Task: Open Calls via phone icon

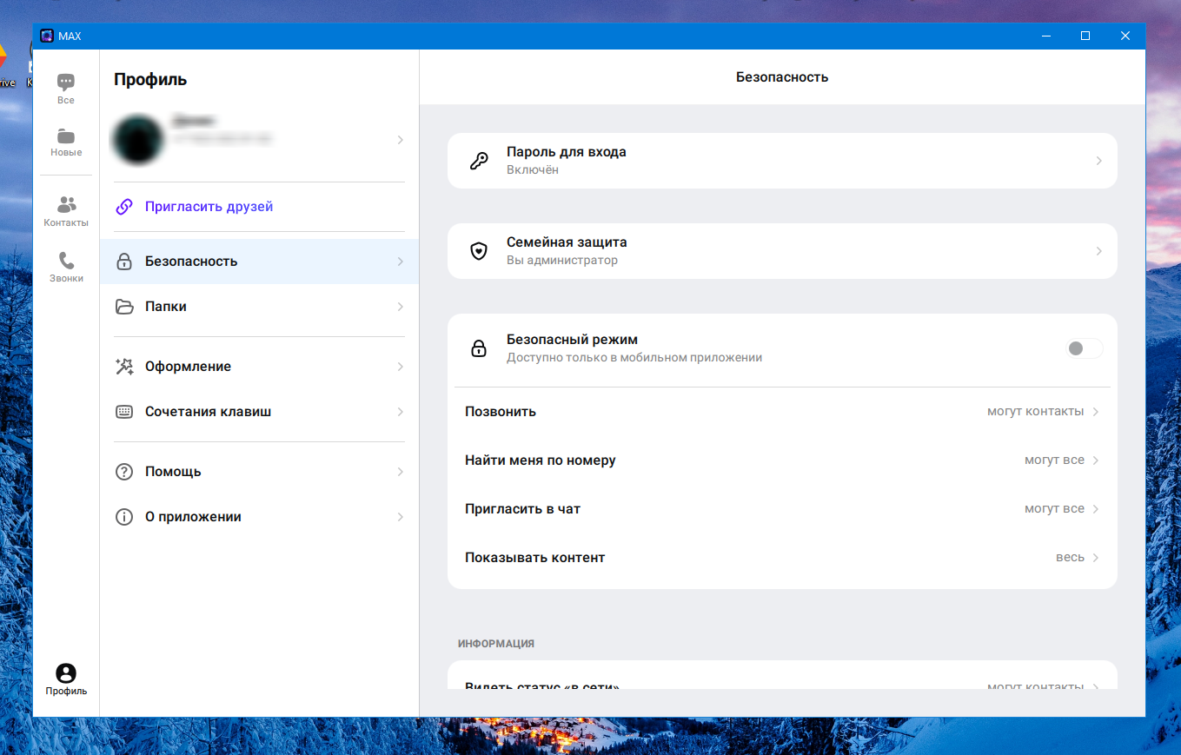Action: pyautogui.click(x=66, y=261)
